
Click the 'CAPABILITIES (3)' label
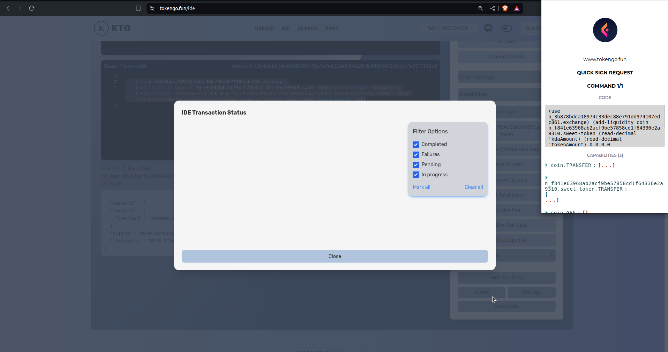605,155
